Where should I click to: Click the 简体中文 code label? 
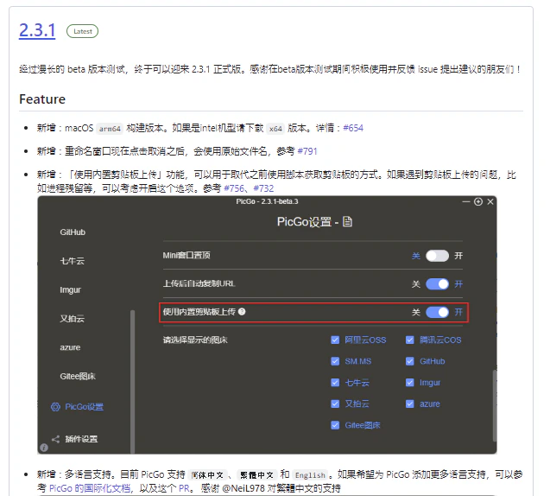(x=207, y=475)
